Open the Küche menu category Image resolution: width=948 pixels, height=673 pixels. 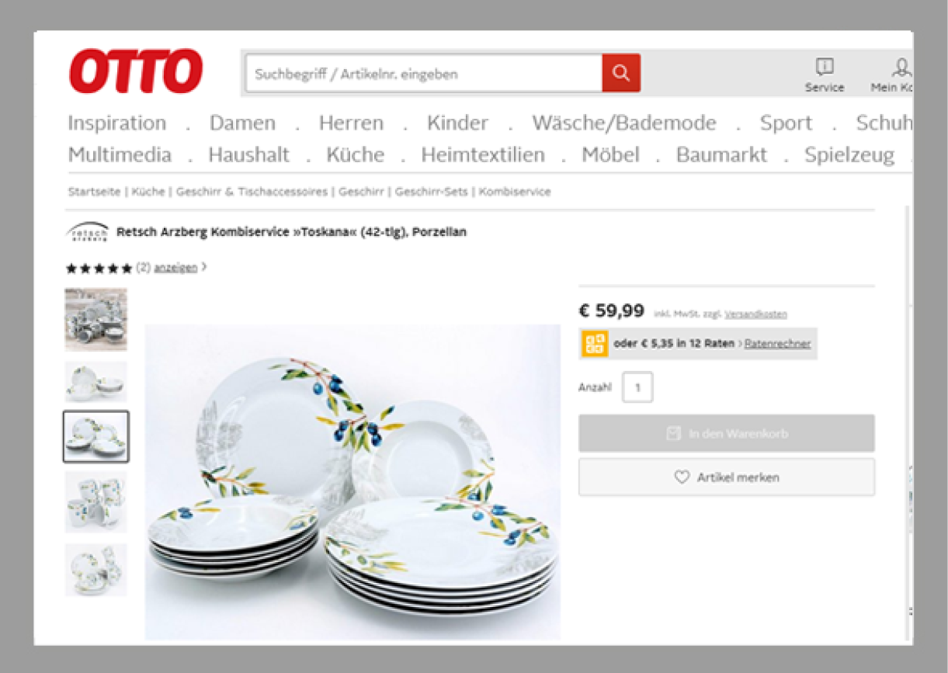point(355,154)
